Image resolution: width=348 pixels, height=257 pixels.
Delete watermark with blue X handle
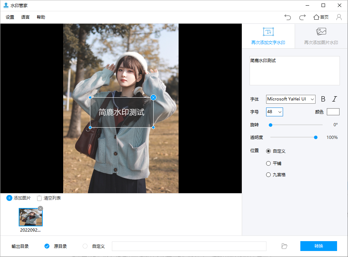153,97
